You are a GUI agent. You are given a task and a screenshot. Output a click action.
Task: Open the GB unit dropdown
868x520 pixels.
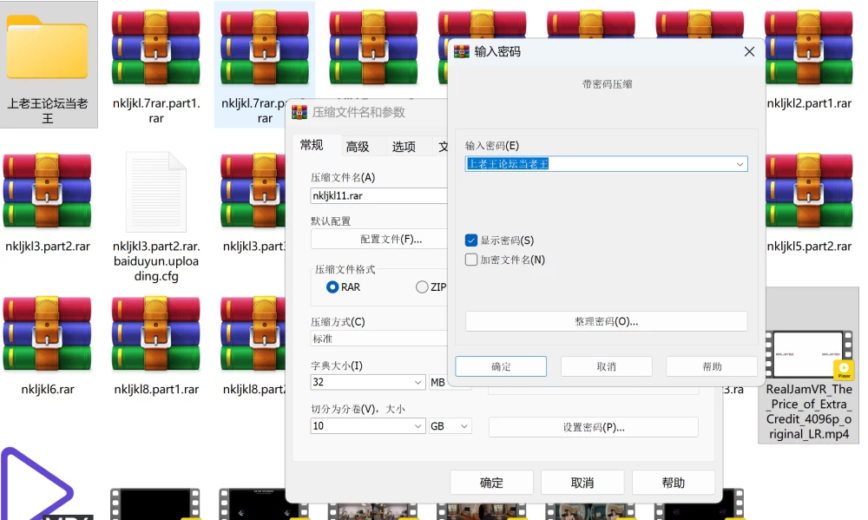(x=450, y=426)
